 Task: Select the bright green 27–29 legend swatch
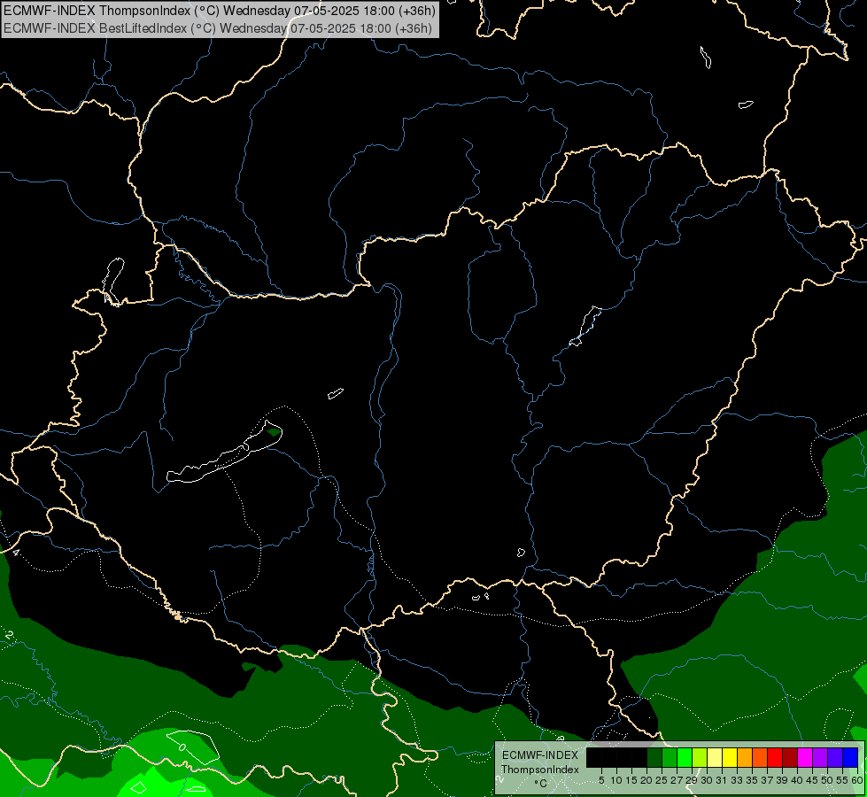[685, 757]
